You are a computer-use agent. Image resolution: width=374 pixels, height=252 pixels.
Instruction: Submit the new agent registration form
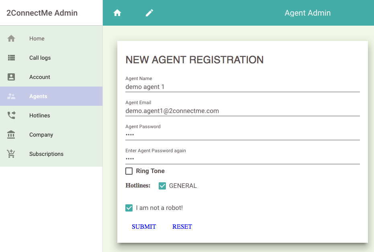point(144,227)
